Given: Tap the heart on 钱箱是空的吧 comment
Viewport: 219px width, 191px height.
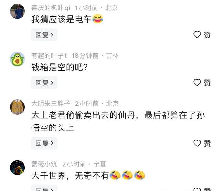Looking at the screenshot, I should [197, 83].
